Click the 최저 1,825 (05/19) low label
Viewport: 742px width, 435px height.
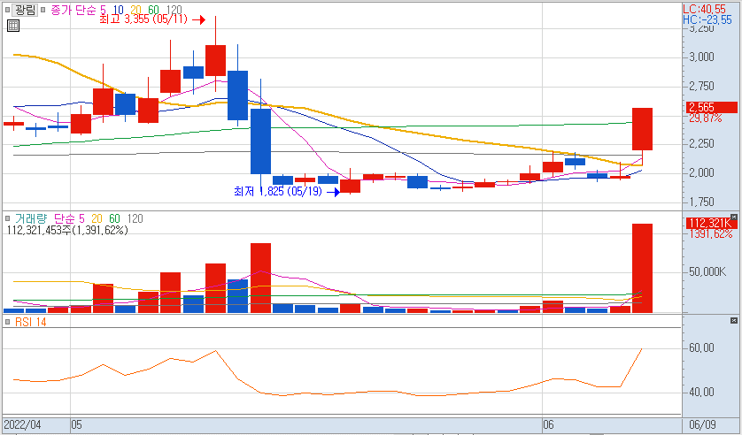coord(278,192)
